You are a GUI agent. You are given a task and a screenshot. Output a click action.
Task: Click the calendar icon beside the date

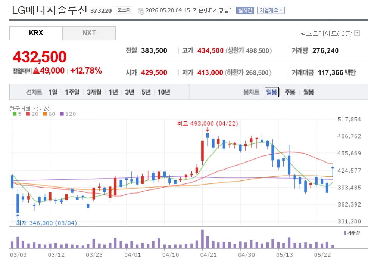[x=141, y=11]
